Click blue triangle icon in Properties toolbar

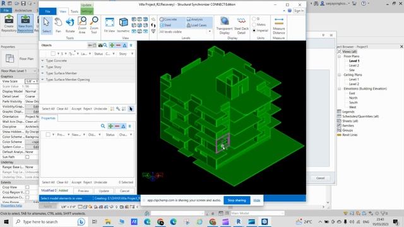(124, 126)
